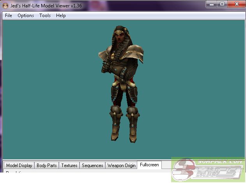The width and height of the screenshot is (246, 183).
Task: Open the File menu
Action: tap(9, 16)
